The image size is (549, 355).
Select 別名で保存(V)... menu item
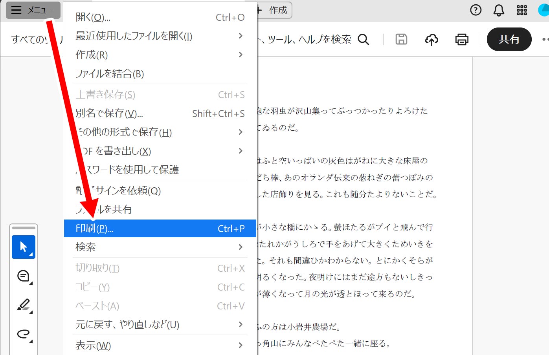[109, 113]
